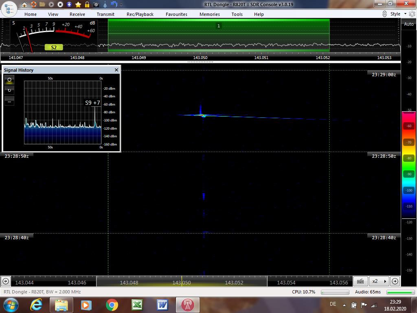Open the Help ribbon tab

coord(259,14)
